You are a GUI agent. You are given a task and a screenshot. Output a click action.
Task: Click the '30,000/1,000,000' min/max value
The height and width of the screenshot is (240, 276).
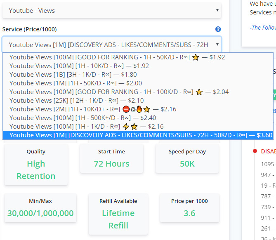click(x=40, y=213)
